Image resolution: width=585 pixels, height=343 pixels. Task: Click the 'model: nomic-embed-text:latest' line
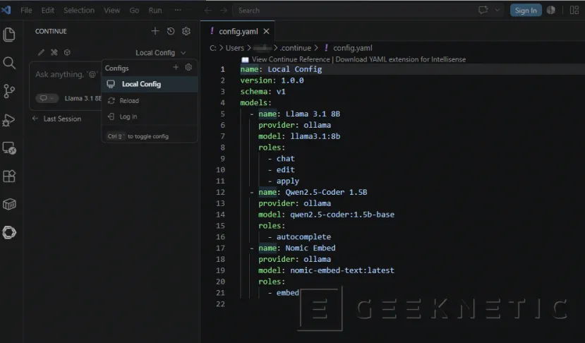tap(327, 270)
